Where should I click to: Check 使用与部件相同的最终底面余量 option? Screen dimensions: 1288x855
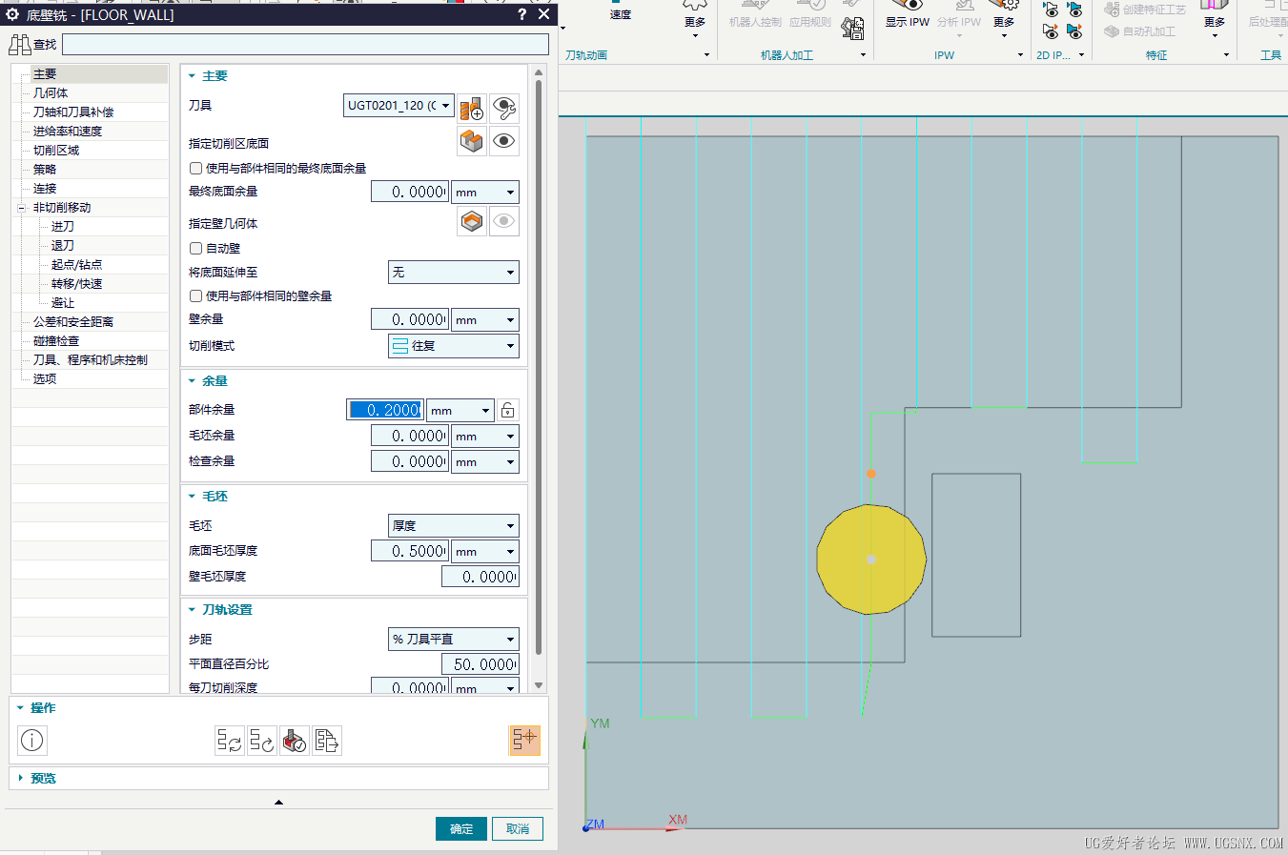pos(195,169)
